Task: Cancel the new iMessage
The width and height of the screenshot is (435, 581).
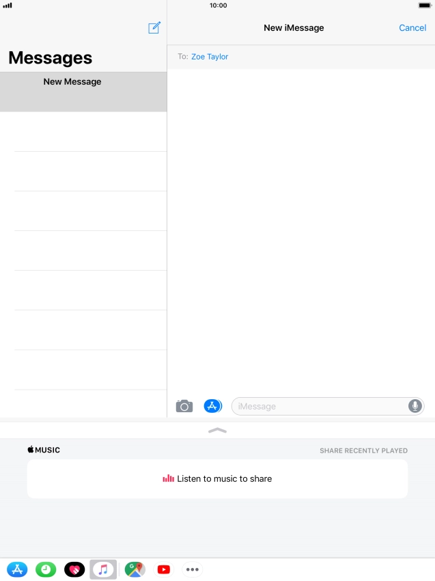Action: pyautogui.click(x=412, y=28)
